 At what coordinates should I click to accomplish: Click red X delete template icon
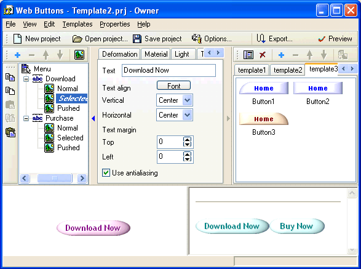[263, 55]
